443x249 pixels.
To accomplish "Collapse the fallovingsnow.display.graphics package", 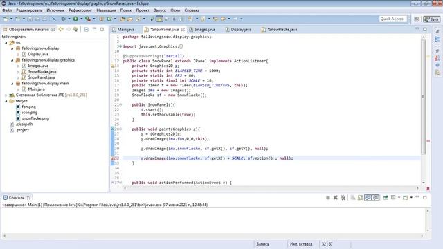I will [x=12, y=60].
